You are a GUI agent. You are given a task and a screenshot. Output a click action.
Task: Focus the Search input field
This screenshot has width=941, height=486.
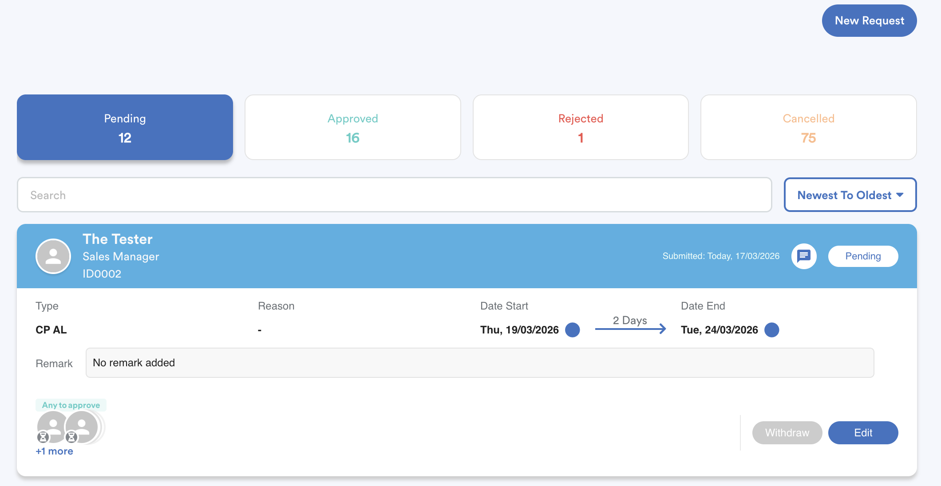(x=394, y=195)
